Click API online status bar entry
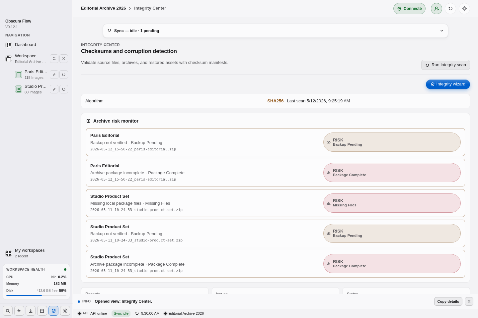The height and width of the screenshot is (318, 478). click(92, 313)
